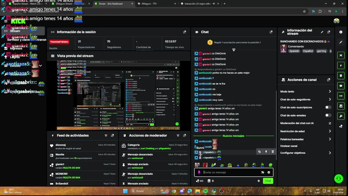The image size is (348, 196).
Task: Click Hostear canal
Action: click(289, 146)
